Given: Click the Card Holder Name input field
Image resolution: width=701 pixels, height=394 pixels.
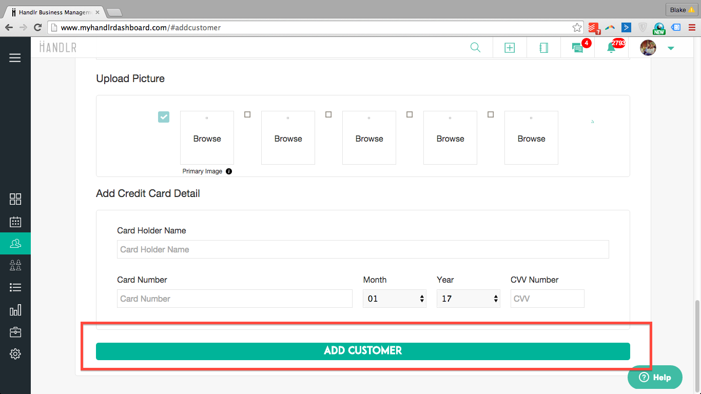Looking at the screenshot, I should point(363,249).
